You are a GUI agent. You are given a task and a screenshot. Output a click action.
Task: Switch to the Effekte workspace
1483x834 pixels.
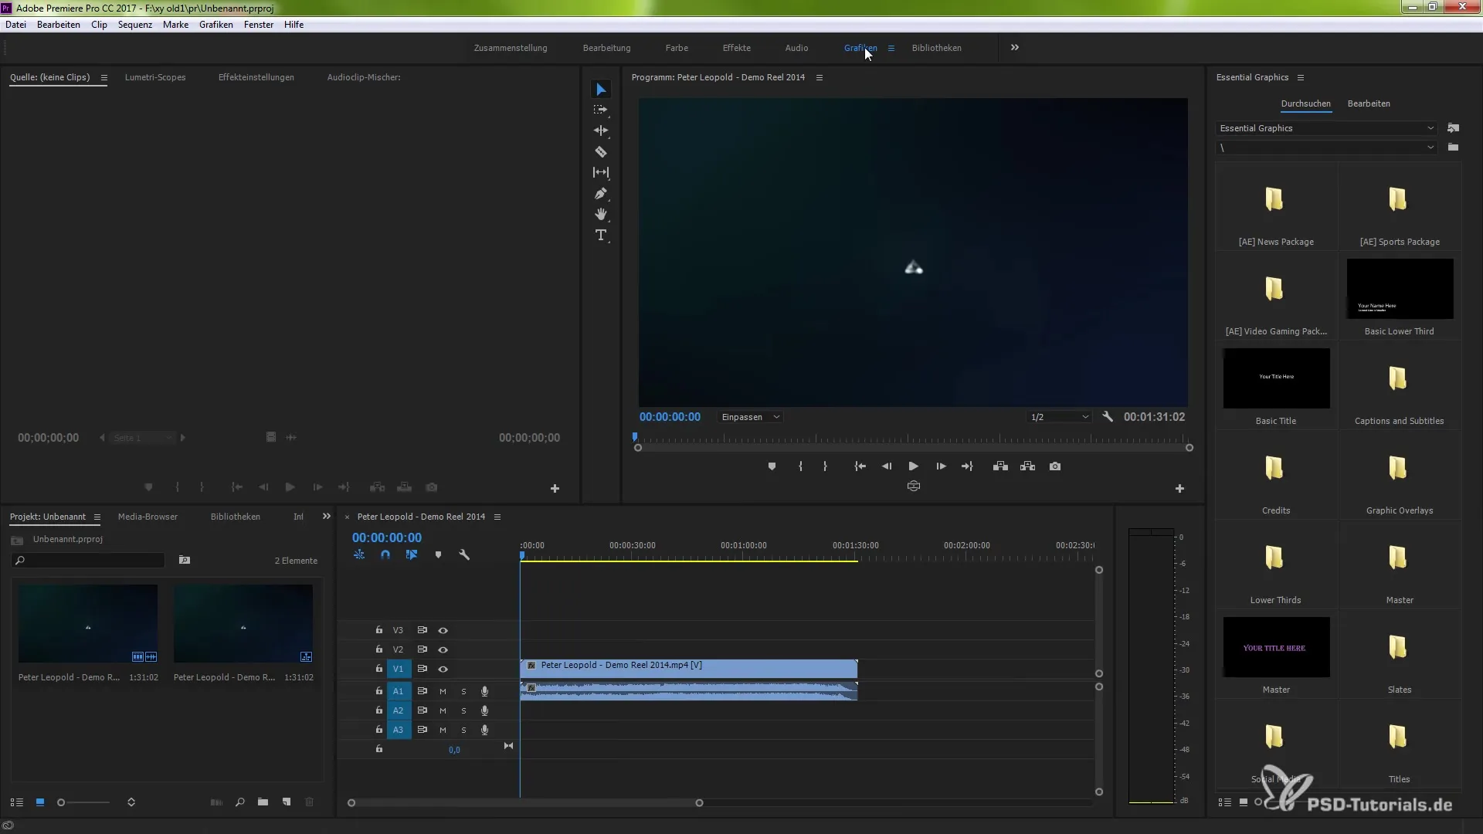tap(737, 48)
